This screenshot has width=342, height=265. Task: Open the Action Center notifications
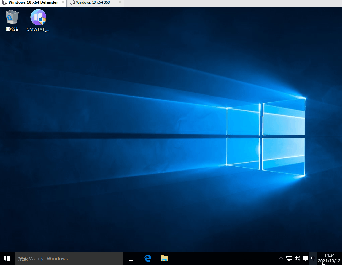[305, 259]
